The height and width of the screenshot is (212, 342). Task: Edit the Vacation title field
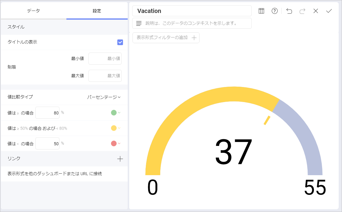(192, 11)
